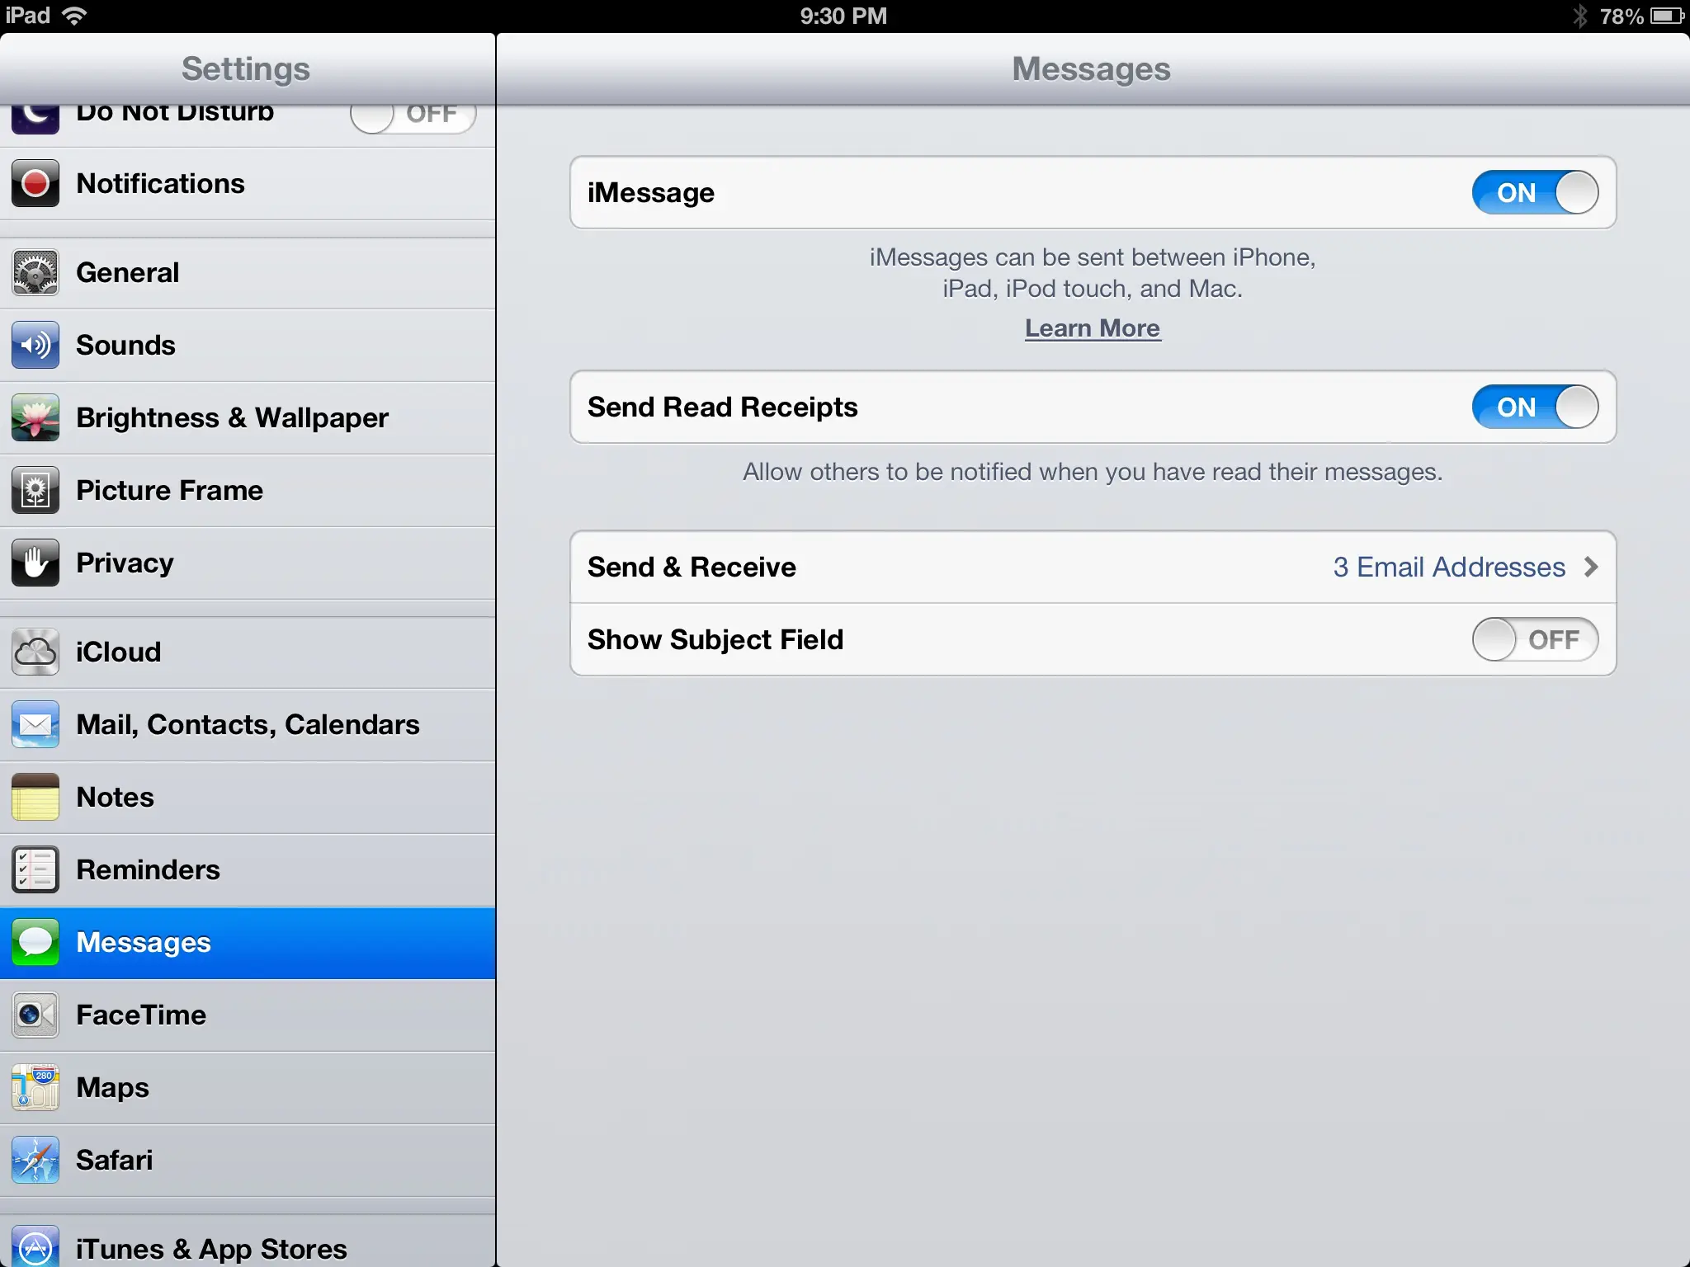Disable Send Read Receipts switch
The image size is (1690, 1267).
1535,407
